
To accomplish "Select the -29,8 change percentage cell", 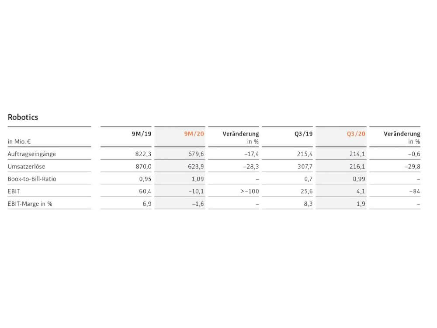I will pyautogui.click(x=413, y=167).
